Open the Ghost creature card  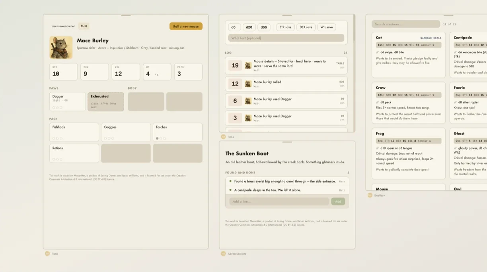(x=468, y=153)
